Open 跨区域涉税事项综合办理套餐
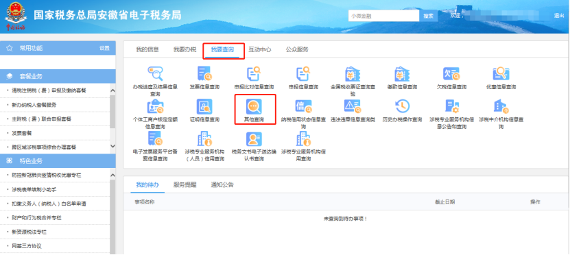Viewport: 570px width, 255px height. click(x=44, y=147)
